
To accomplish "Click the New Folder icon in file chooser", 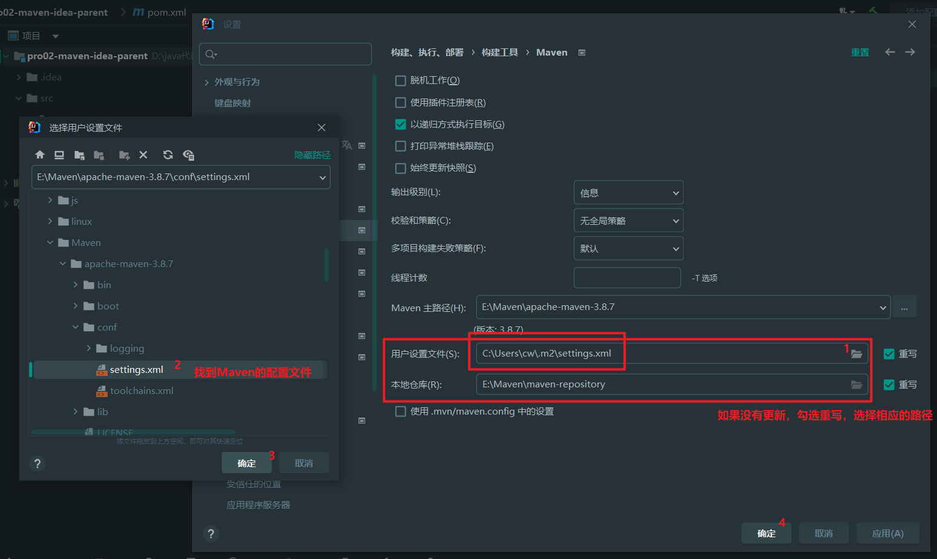I will (x=124, y=155).
